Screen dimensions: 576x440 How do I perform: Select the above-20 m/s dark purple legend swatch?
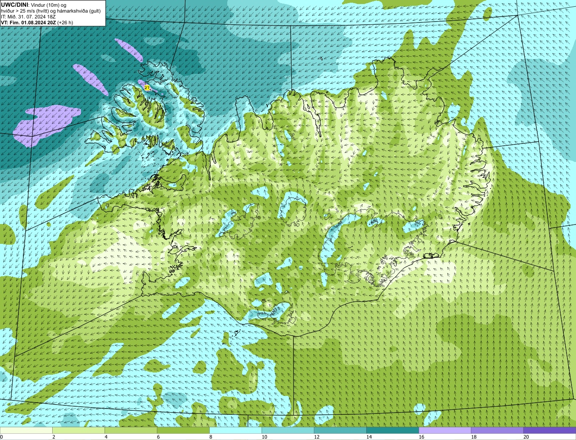(549, 430)
